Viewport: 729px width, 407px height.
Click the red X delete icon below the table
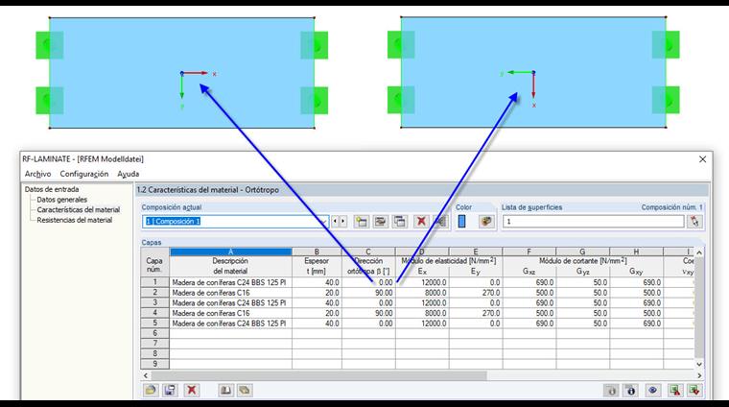click(191, 391)
